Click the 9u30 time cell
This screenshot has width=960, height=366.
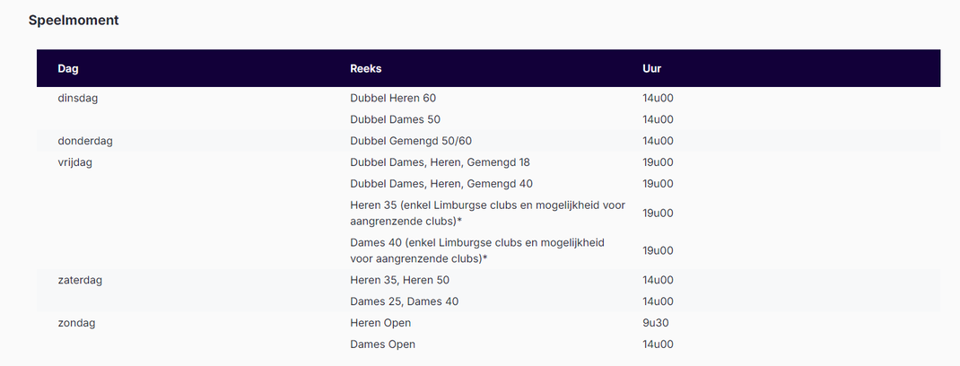tap(656, 323)
